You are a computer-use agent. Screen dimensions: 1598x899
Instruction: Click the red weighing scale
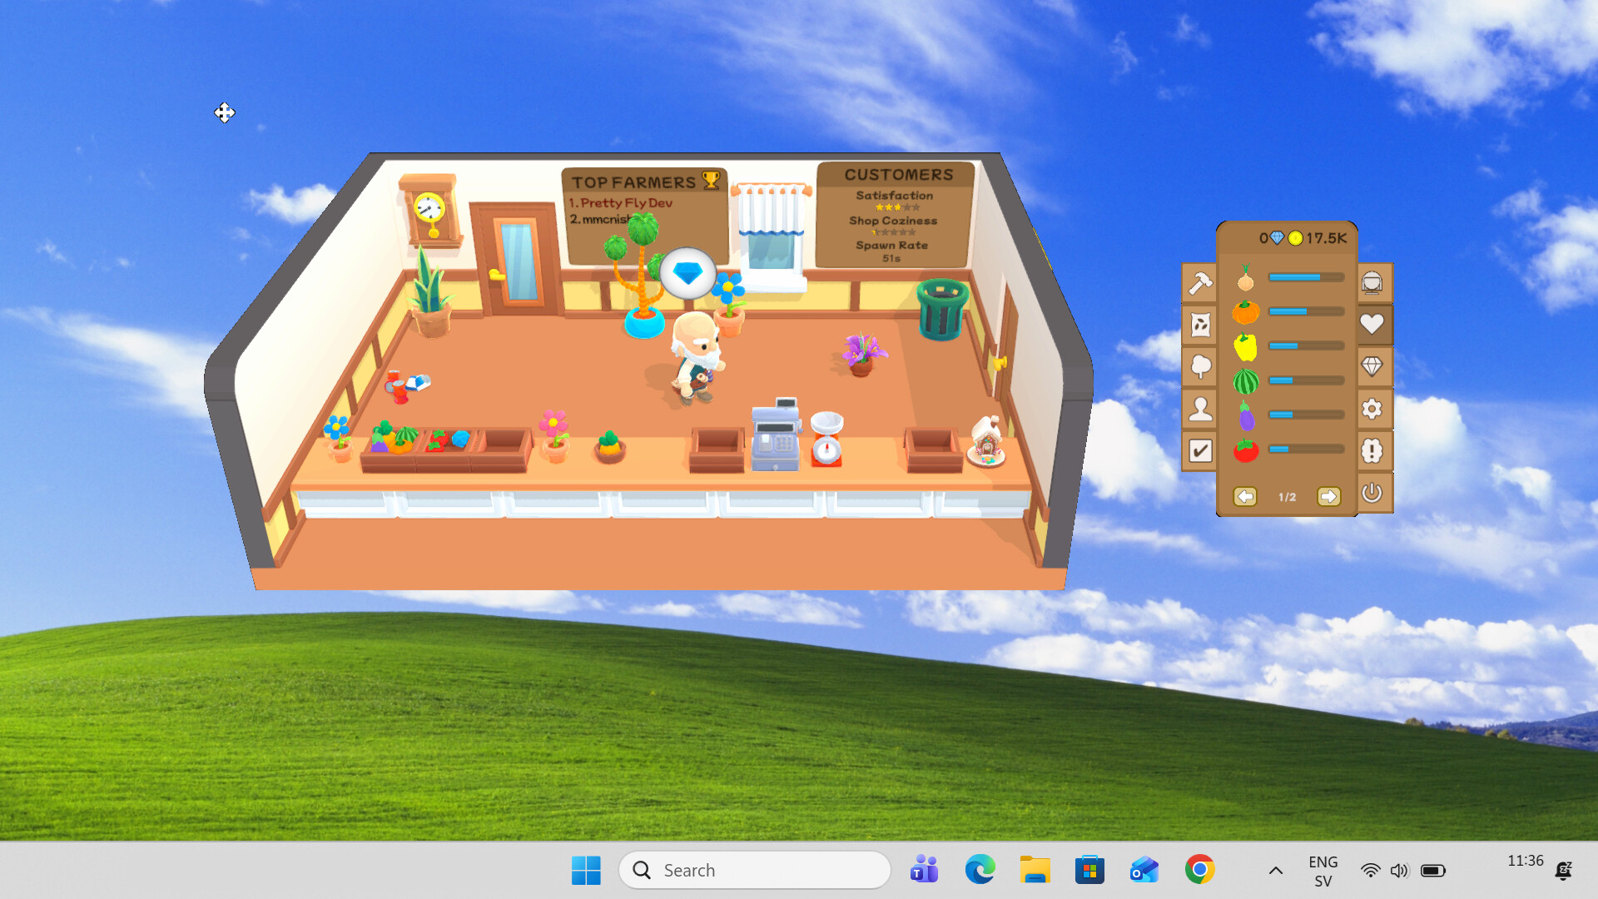tap(826, 439)
